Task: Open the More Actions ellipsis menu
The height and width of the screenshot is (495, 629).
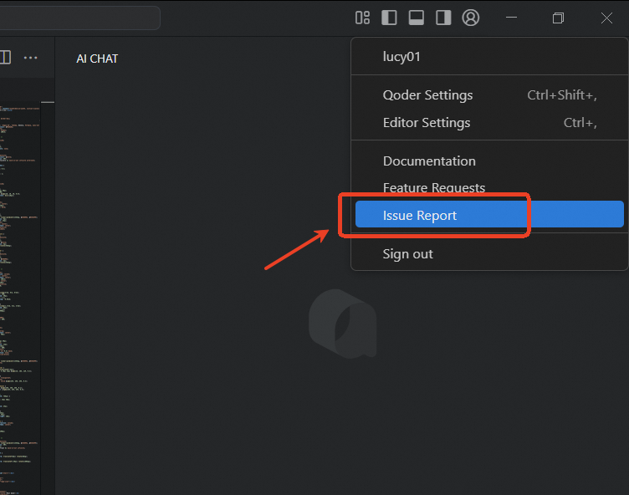Action: point(31,58)
